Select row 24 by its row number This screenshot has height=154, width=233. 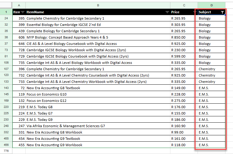click(x=6, y=18)
